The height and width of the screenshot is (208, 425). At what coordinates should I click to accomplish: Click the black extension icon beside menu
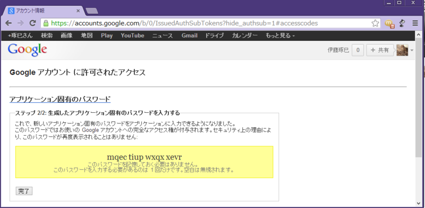[402, 23]
